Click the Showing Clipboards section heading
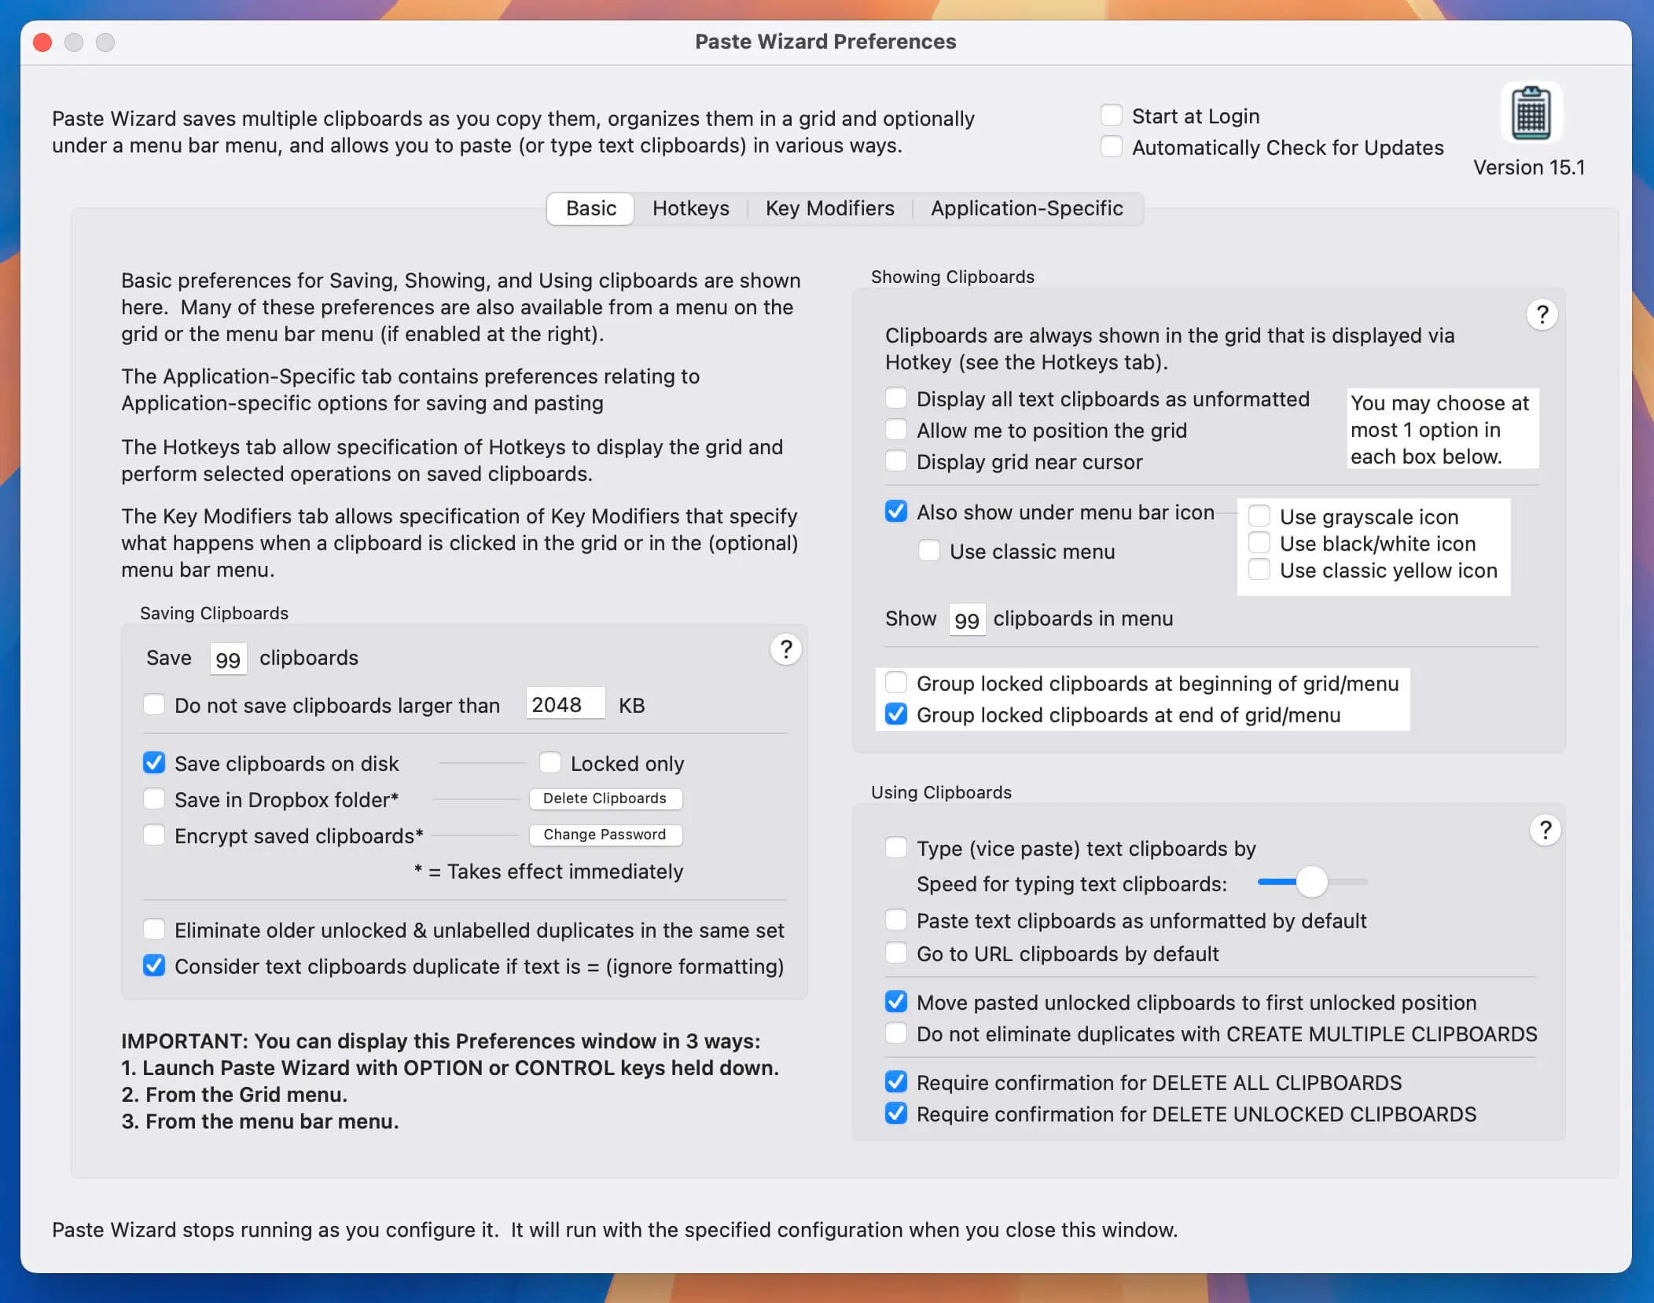 pyautogui.click(x=952, y=277)
